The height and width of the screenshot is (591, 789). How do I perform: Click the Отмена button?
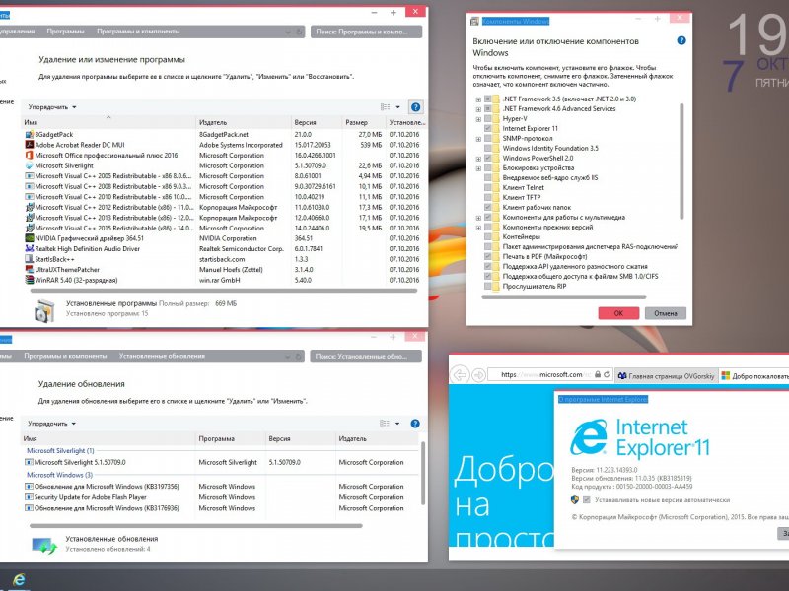point(665,313)
